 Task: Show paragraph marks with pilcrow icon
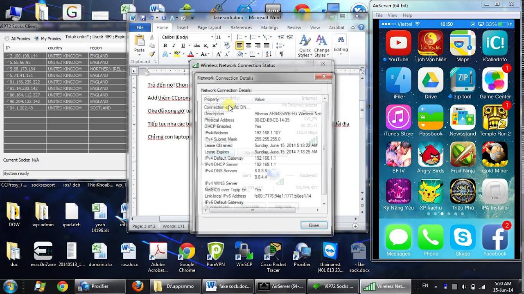281,54
